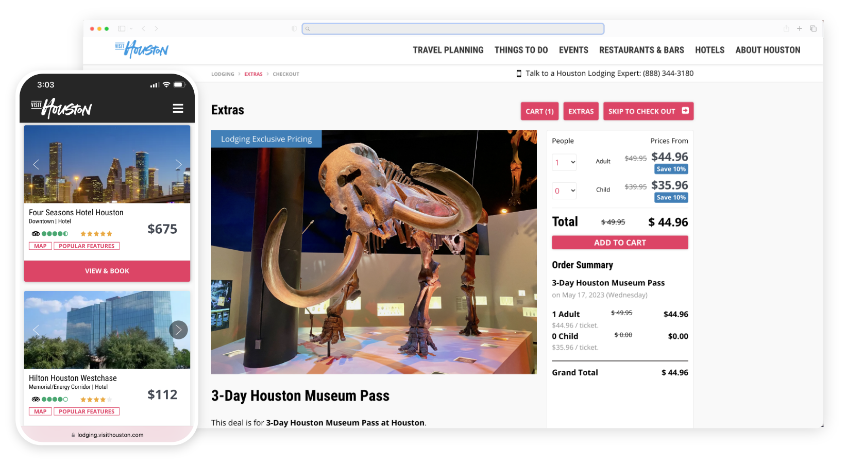Click the TripAdvisor rating of Four Seasons Hotel
Image resolution: width=847 pixels, height=464 pixels.
pos(49,234)
